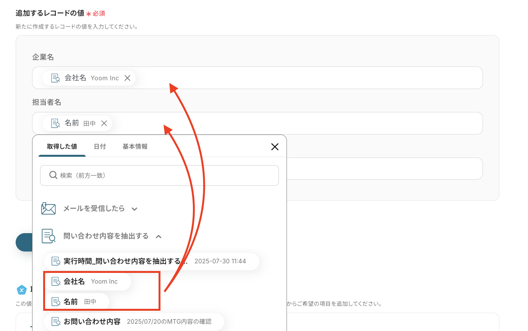The height and width of the screenshot is (331, 528).
Task: Close the 取得した値 picker popup
Action: click(x=275, y=147)
